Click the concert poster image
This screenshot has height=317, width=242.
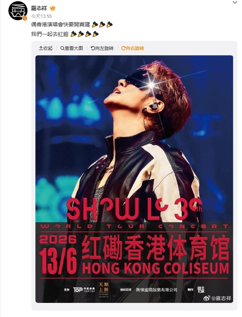tap(134, 179)
